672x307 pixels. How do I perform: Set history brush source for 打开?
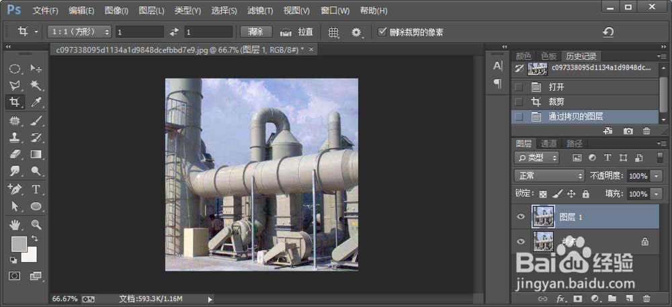click(x=519, y=87)
